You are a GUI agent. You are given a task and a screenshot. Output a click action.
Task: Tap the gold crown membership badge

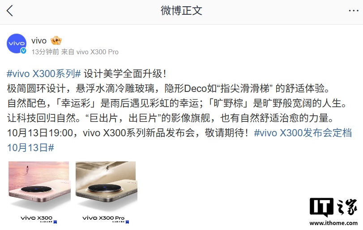click(56, 40)
